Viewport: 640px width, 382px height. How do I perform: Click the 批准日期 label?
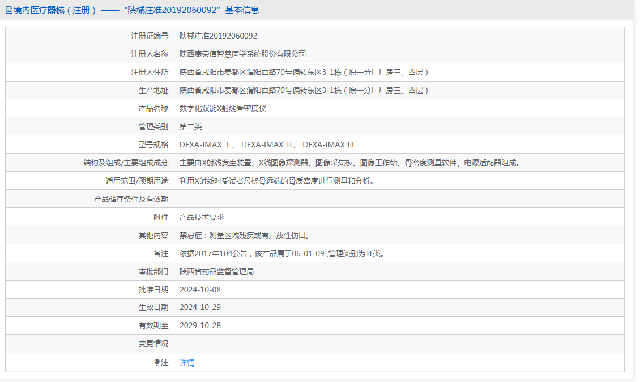click(153, 290)
